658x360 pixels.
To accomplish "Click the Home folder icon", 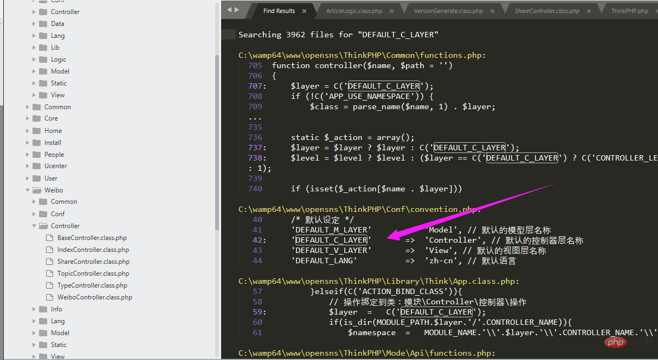I will click(x=36, y=131).
